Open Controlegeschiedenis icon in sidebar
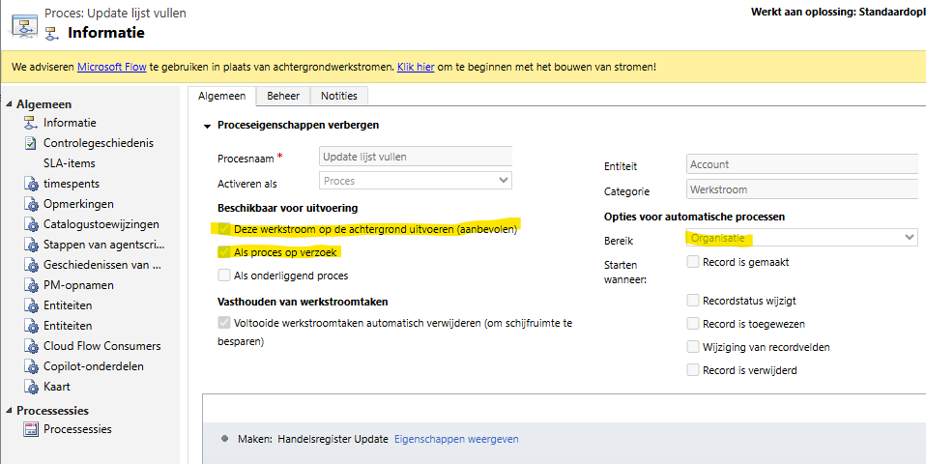Image resolution: width=926 pixels, height=464 pixels. 29,143
